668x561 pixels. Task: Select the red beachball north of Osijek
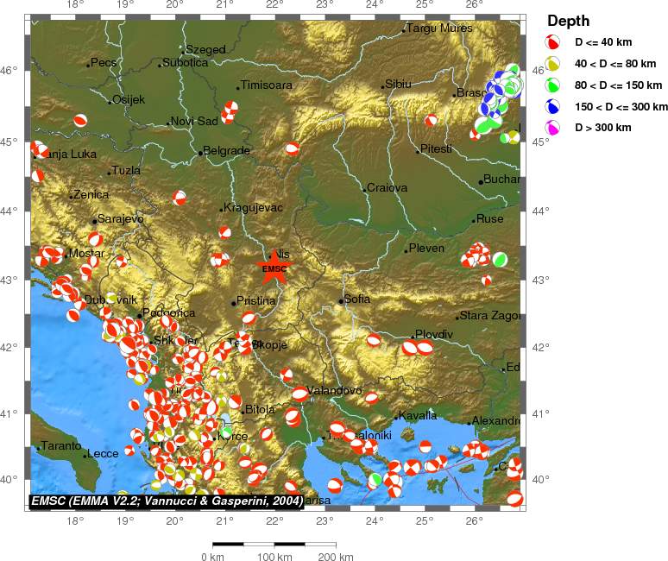pyautogui.click(x=80, y=121)
